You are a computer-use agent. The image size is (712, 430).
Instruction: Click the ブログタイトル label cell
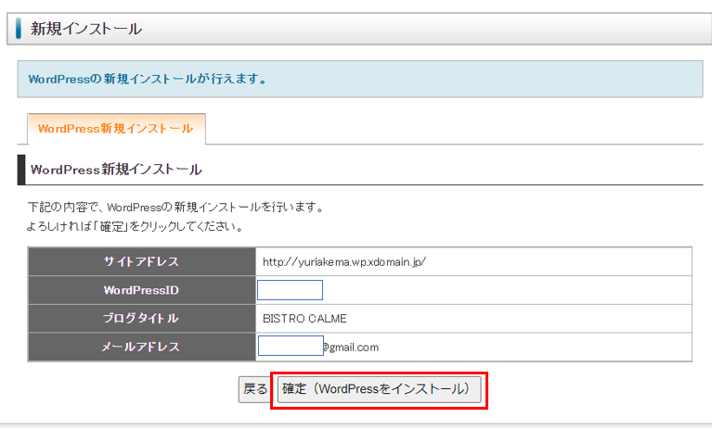point(141,319)
